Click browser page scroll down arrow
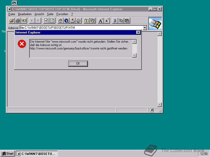The width and height of the screenshot is (210, 157). tap(160, 104)
